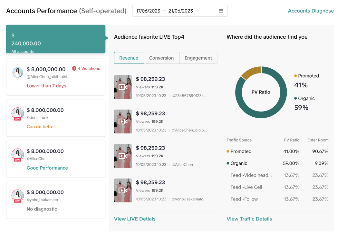Select the Good Performance account card
The width and height of the screenshot is (337, 234).
click(56, 159)
